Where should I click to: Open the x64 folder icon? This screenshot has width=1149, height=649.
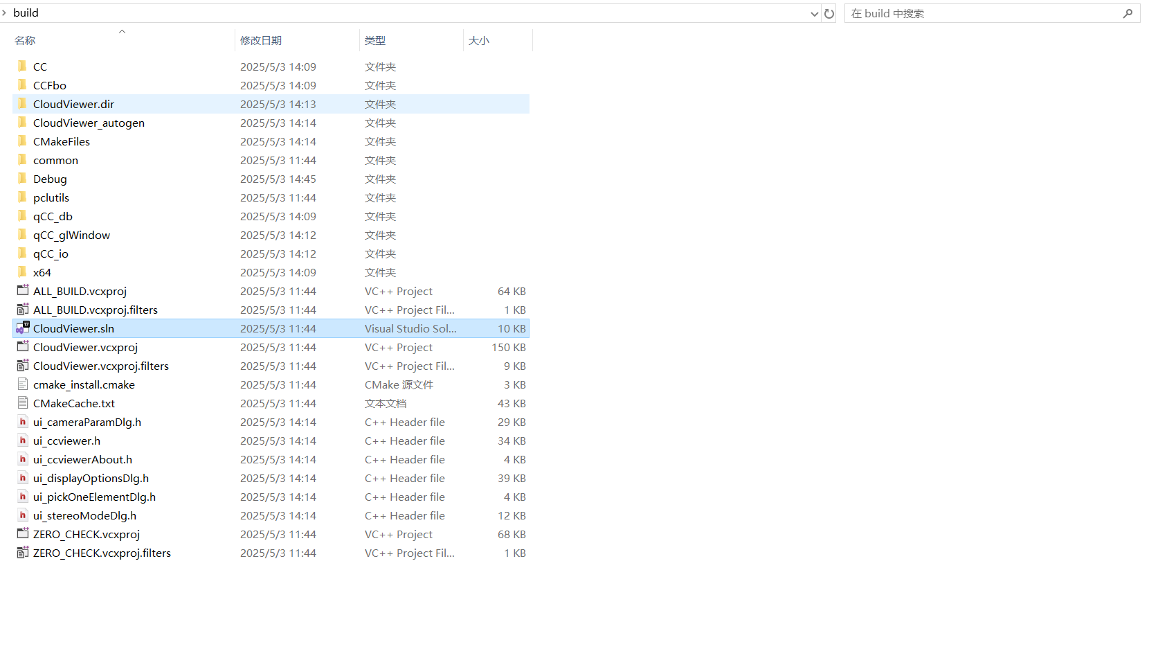click(22, 272)
